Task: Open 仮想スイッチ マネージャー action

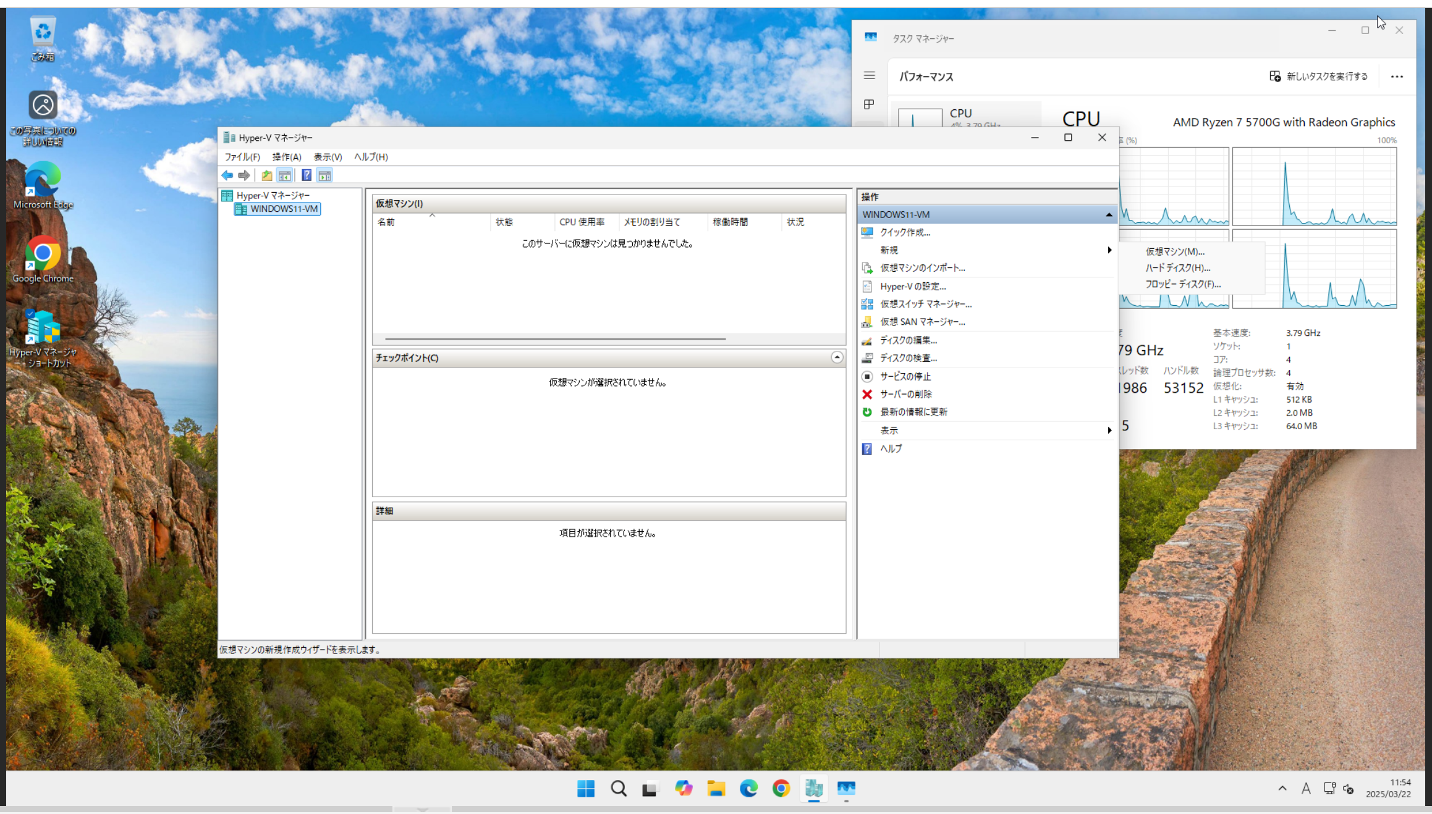Action: click(925, 304)
